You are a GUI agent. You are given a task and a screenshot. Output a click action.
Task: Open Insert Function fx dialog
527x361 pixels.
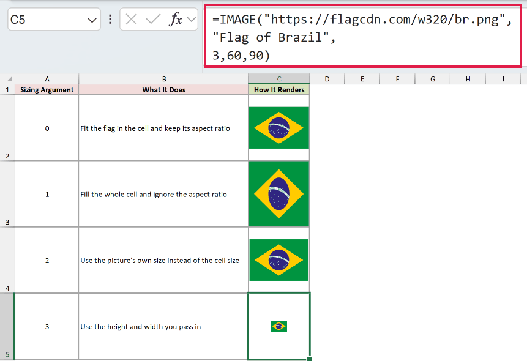176,20
